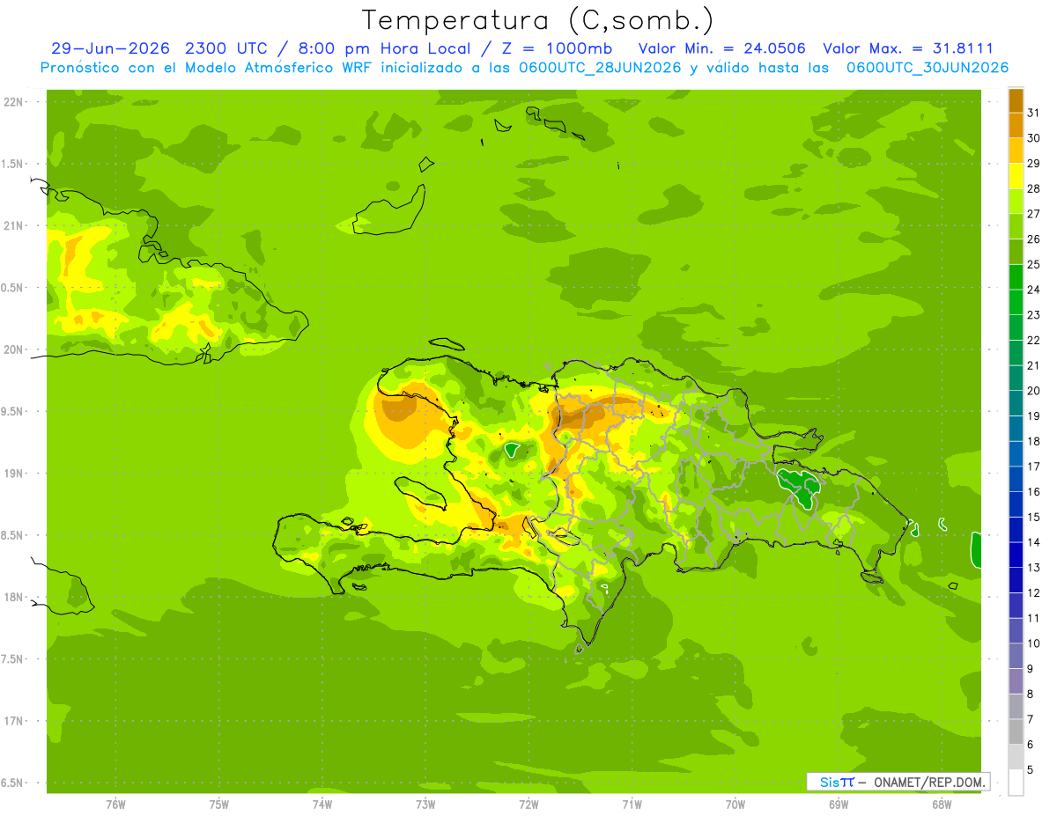Screen dimensions: 1057x816
Task: Click the '19N' latitude axis label
Action: click(x=12, y=474)
